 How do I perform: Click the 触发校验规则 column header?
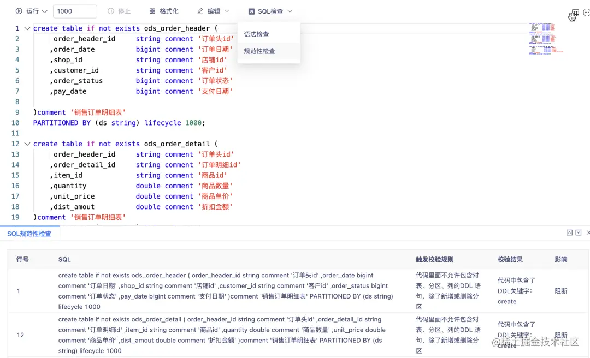point(435,259)
